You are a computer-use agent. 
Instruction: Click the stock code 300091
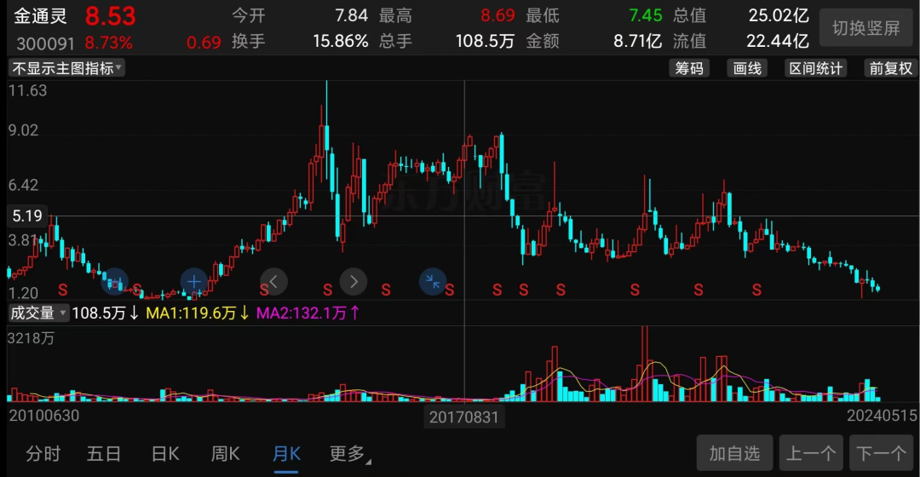46,43
